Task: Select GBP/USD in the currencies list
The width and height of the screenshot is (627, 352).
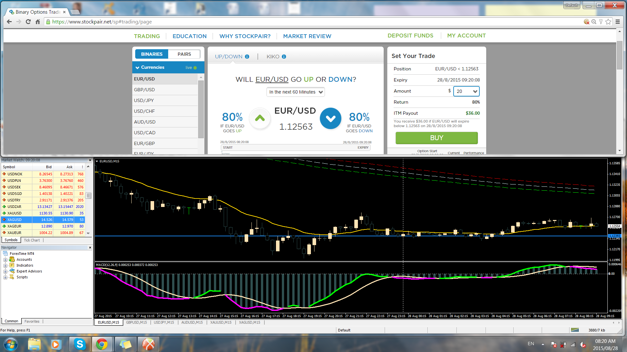Action: click(165, 90)
